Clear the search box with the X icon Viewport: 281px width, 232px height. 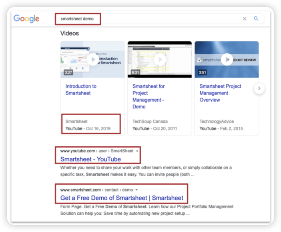(245, 19)
